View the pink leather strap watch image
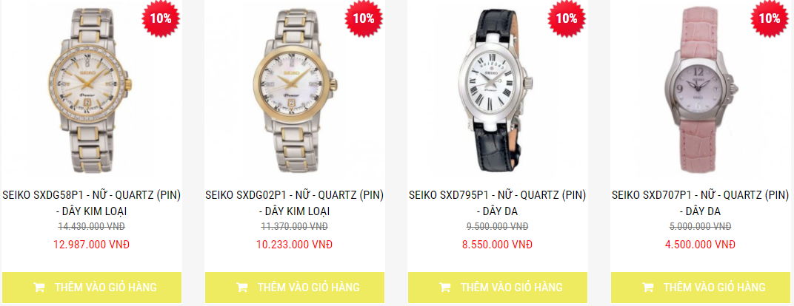This screenshot has height=306, width=794. click(x=701, y=91)
